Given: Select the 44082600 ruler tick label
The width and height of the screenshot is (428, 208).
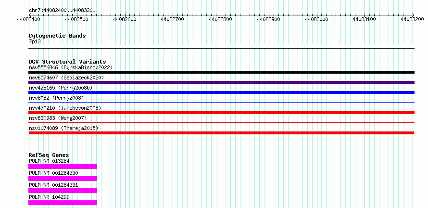Looking at the screenshot, I should tap(125, 19).
